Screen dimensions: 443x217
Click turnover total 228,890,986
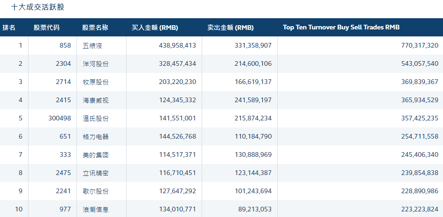[420, 191]
